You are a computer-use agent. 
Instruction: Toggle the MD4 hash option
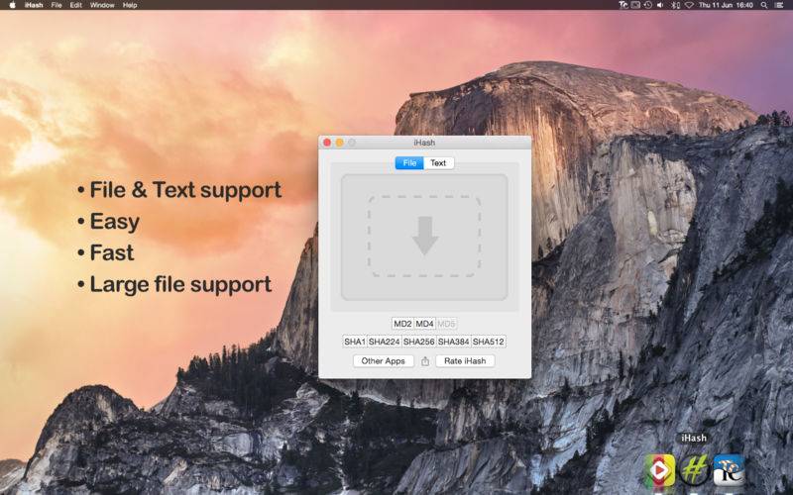(425, 324)
